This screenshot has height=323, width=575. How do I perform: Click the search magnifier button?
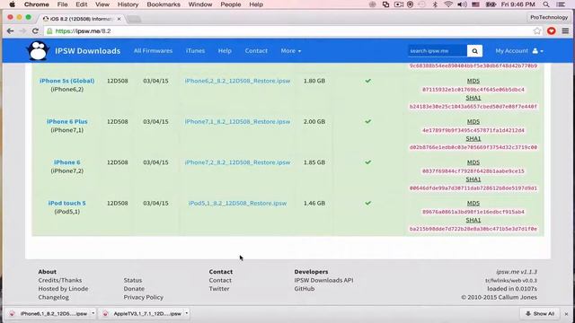coord(474,51)
